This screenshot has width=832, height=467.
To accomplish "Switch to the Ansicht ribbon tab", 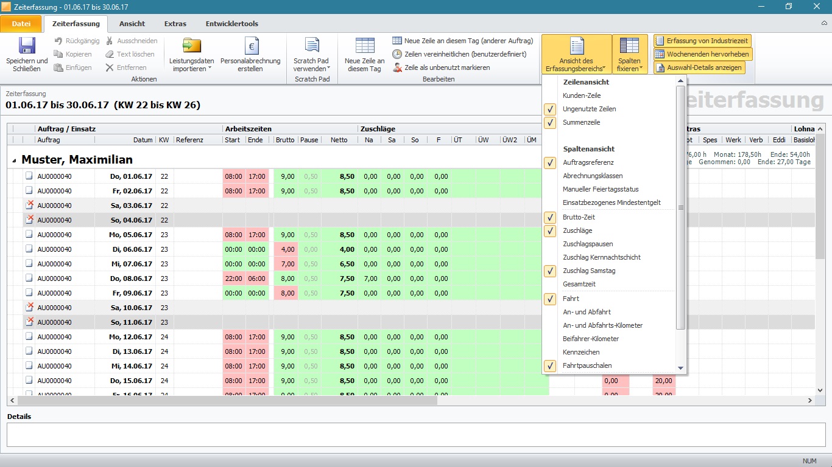I will (x=132, y=24).
